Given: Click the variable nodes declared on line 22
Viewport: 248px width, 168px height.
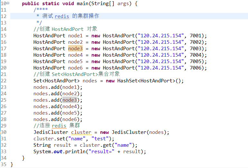Looking at the screenshot, I should tap(90, 81).
